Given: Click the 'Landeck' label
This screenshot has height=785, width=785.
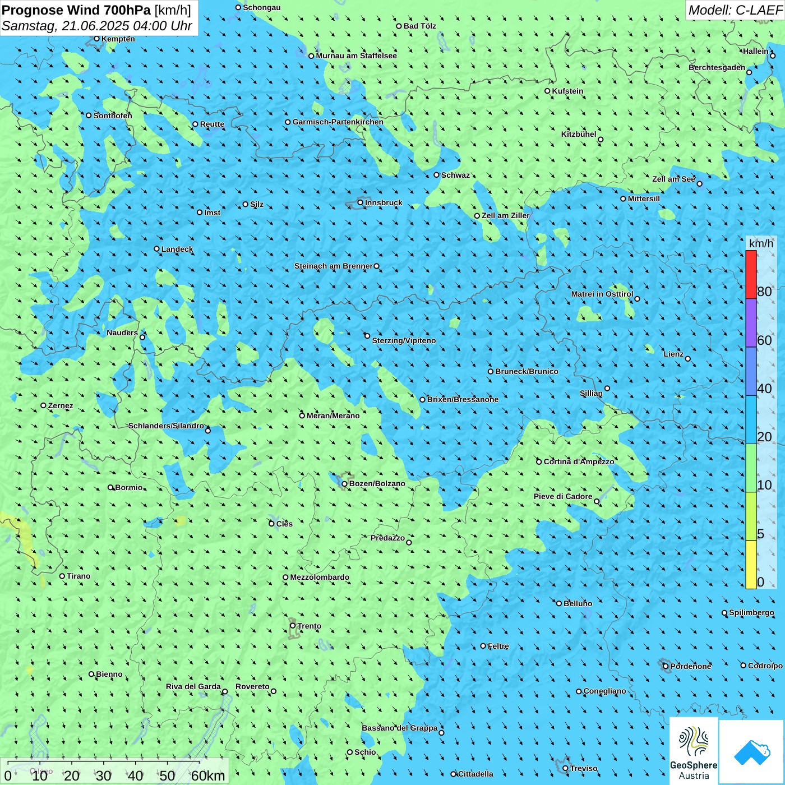Looking at the screenshot, I should 177,249.
